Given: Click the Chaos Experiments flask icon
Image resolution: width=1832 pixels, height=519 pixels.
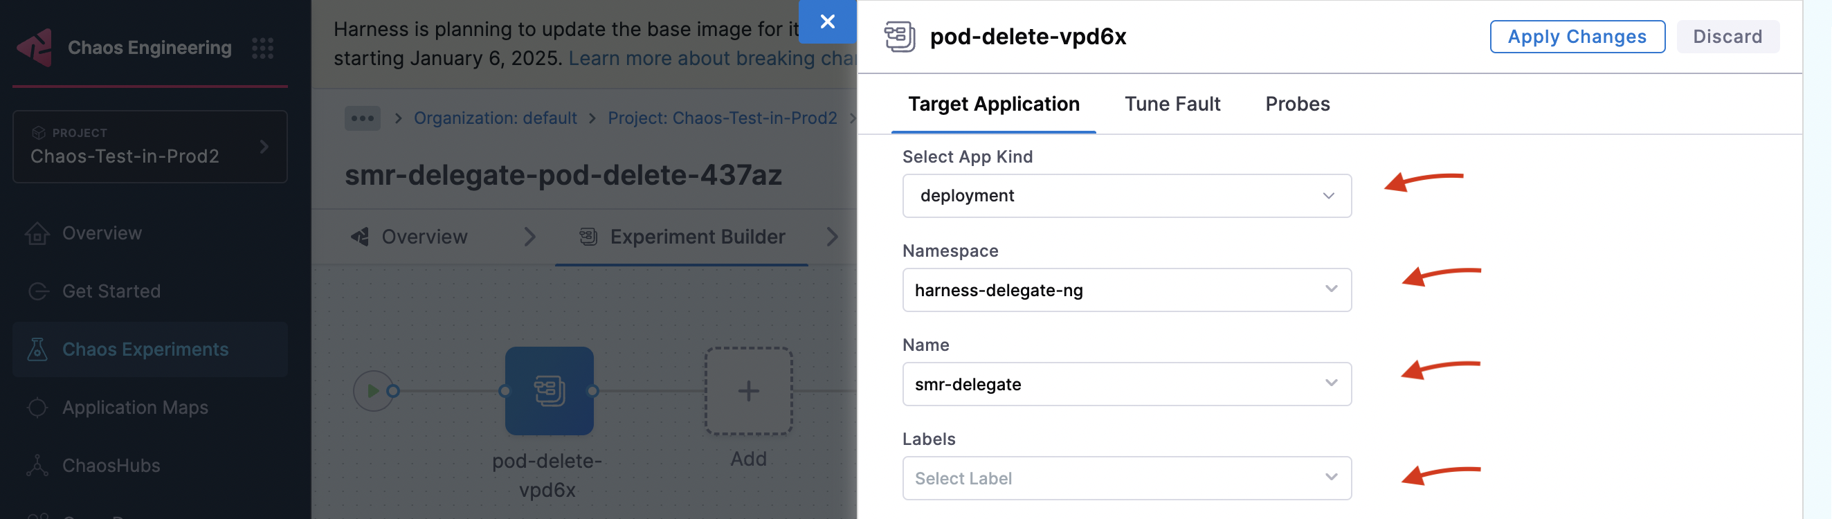Looking at the screenshot, I should coord(37,349).
